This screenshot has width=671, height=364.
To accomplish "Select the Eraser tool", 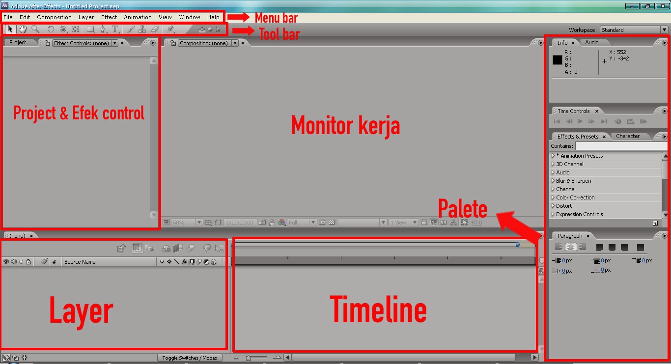I will click(155, 29).
